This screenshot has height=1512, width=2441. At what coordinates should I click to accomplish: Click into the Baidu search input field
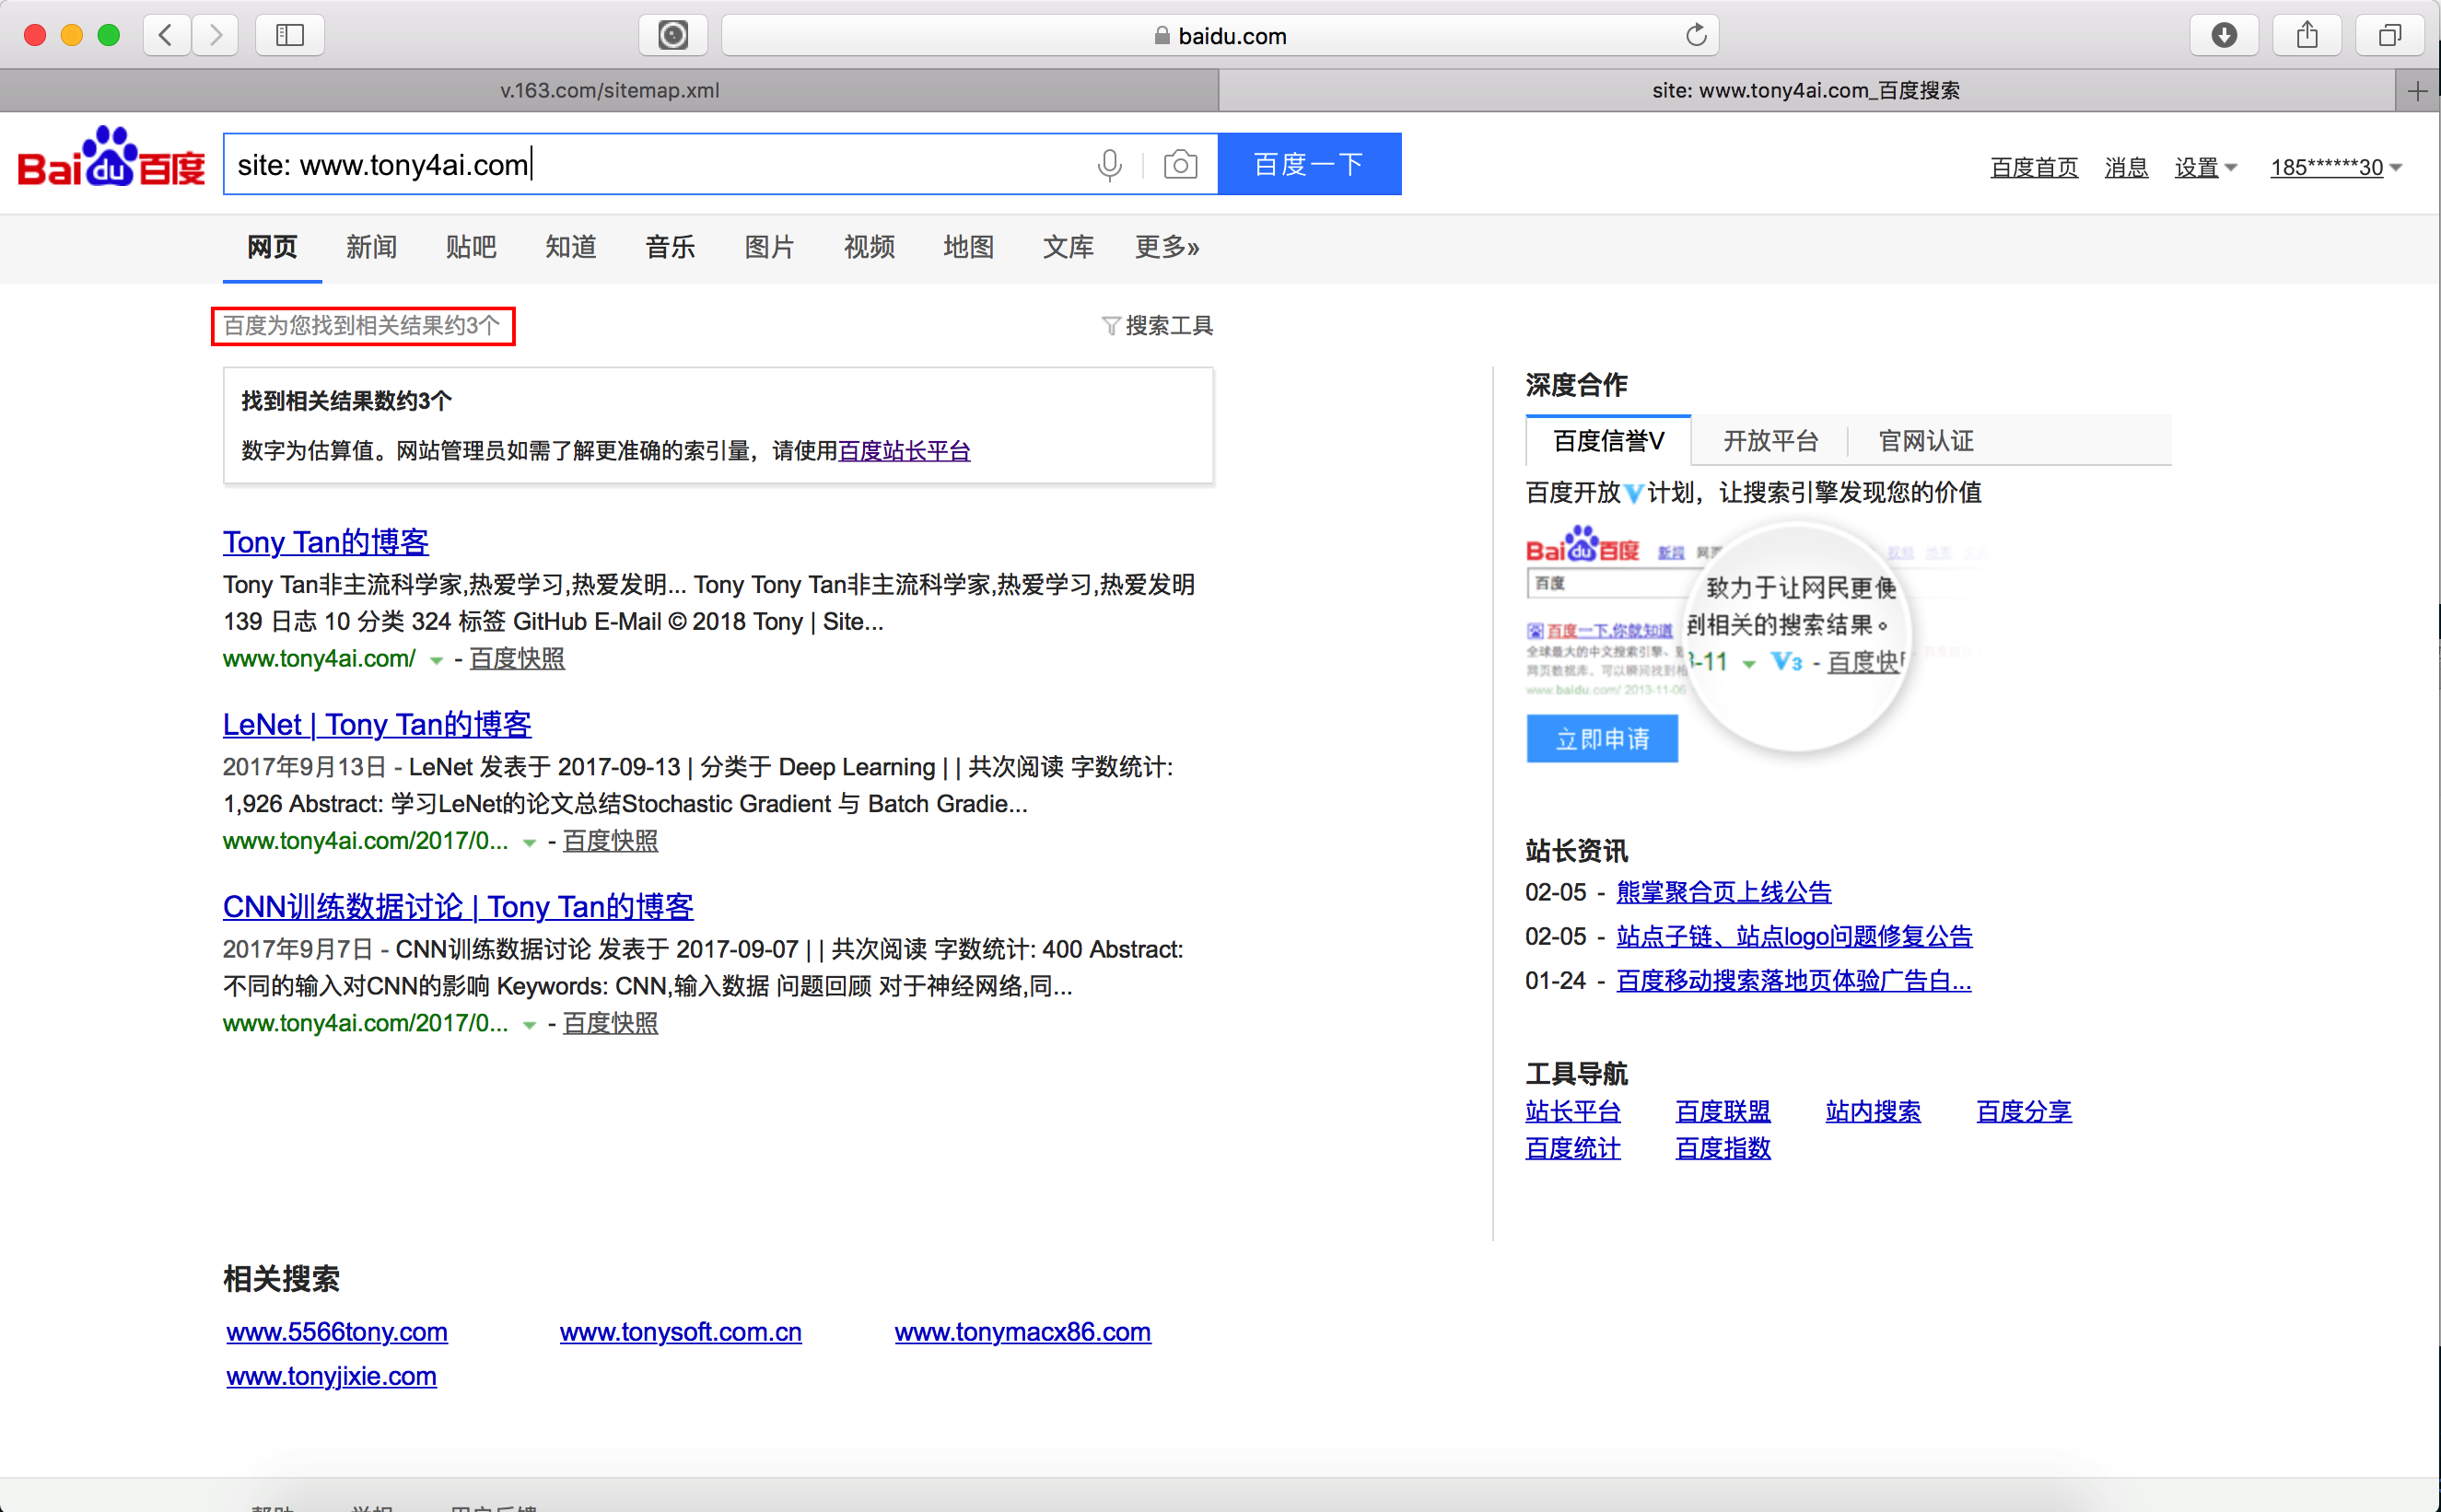click(x=650, y=164)
